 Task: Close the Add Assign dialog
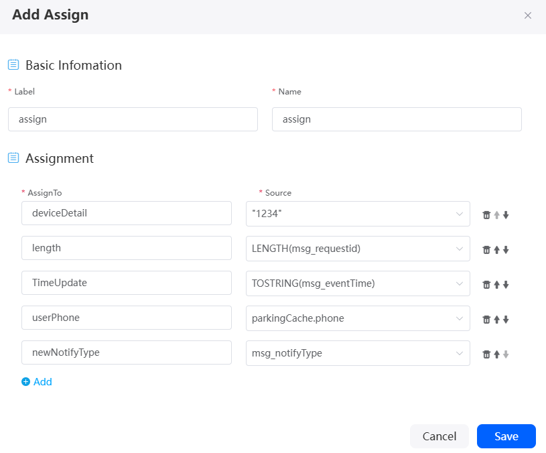point(527,15)
